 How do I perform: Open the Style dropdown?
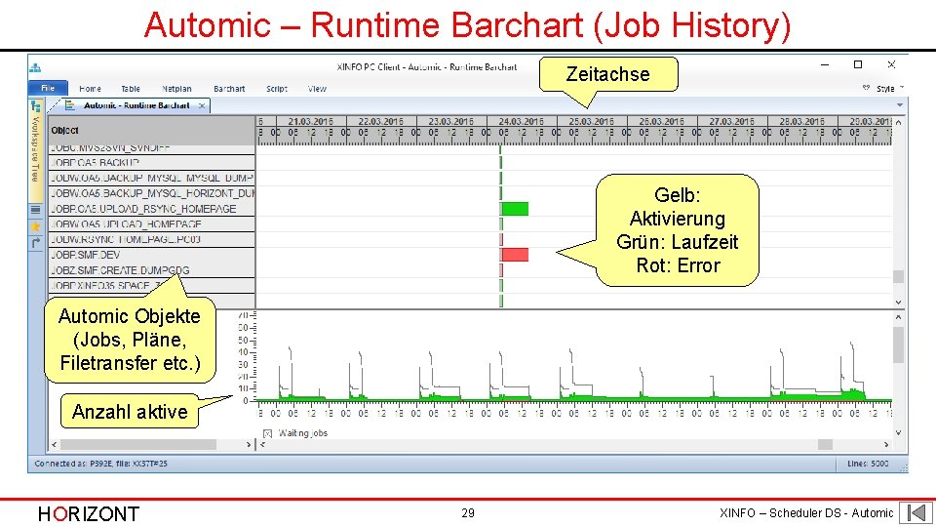(889, 89)
